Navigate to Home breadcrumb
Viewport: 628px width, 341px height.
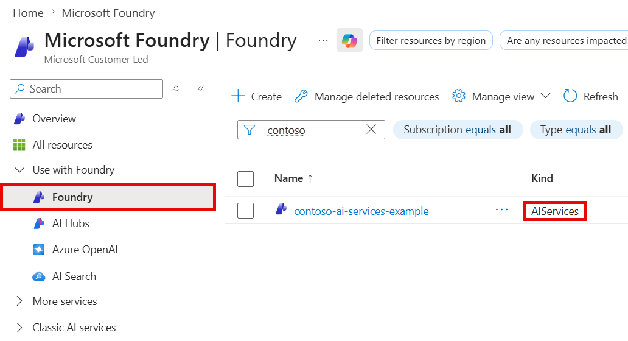tap(28, 13)
